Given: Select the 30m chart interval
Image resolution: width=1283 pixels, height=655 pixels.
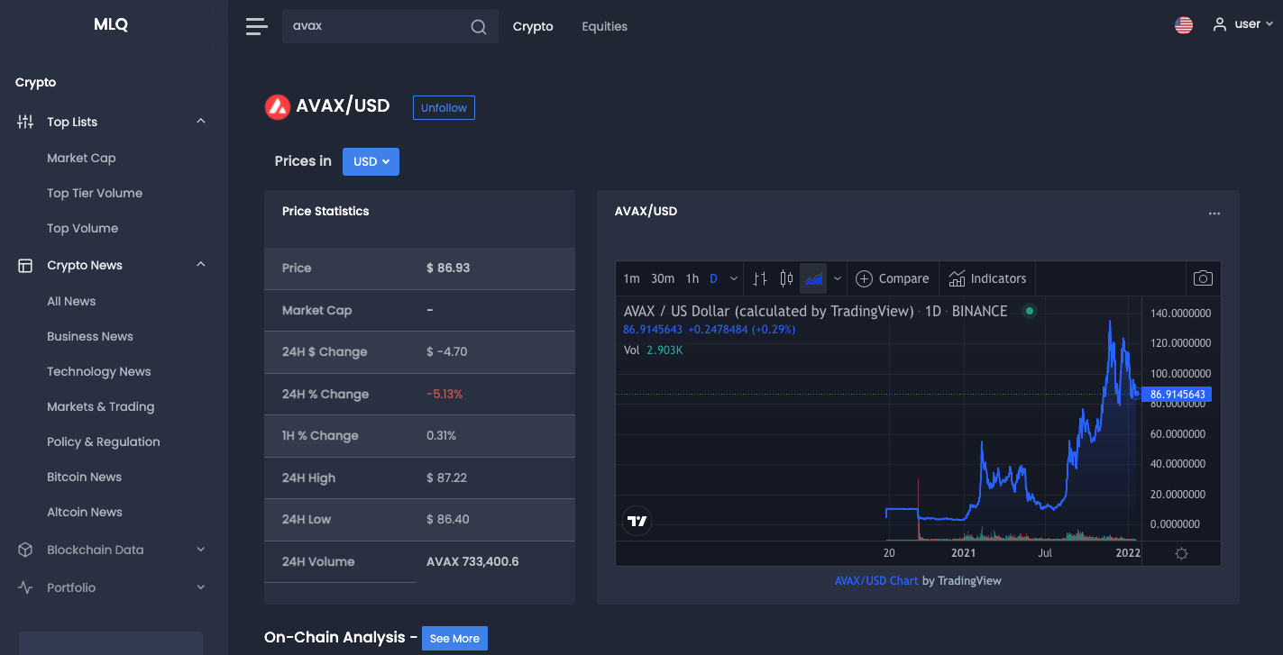Looking at the screenshot, I should 663,278.
